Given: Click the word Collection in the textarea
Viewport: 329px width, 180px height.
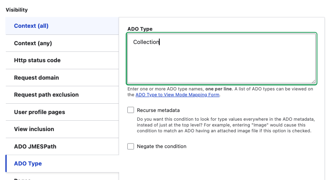Looking at the screenshot, I should (x=146, y=42).
